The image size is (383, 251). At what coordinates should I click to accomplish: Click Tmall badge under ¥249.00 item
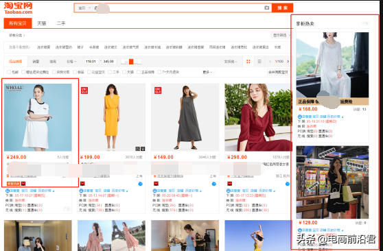pos(23,183)
